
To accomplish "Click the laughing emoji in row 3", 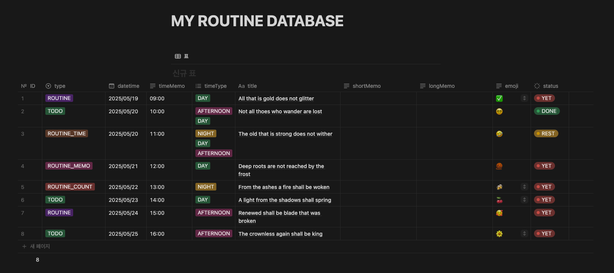I will [499, 134].
